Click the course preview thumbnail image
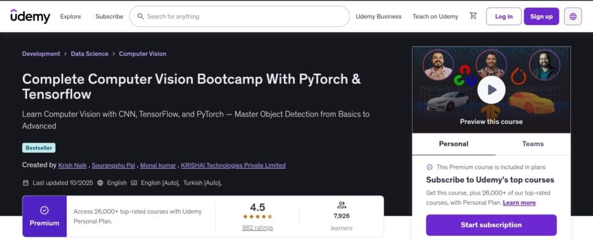 click(491, 90)
